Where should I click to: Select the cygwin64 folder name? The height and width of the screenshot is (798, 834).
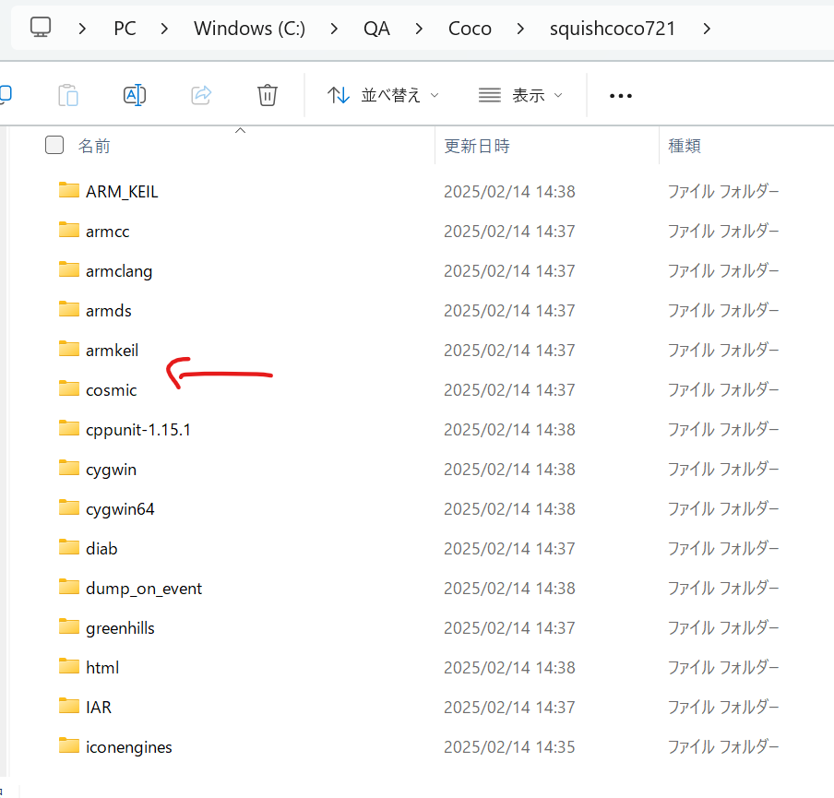(x=120, y=509)
